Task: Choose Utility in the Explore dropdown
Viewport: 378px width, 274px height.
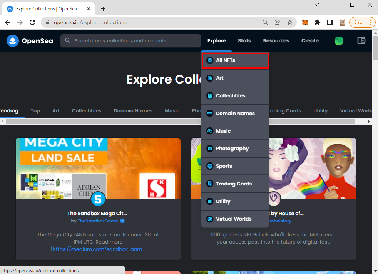Action: (x=235, y=201)
